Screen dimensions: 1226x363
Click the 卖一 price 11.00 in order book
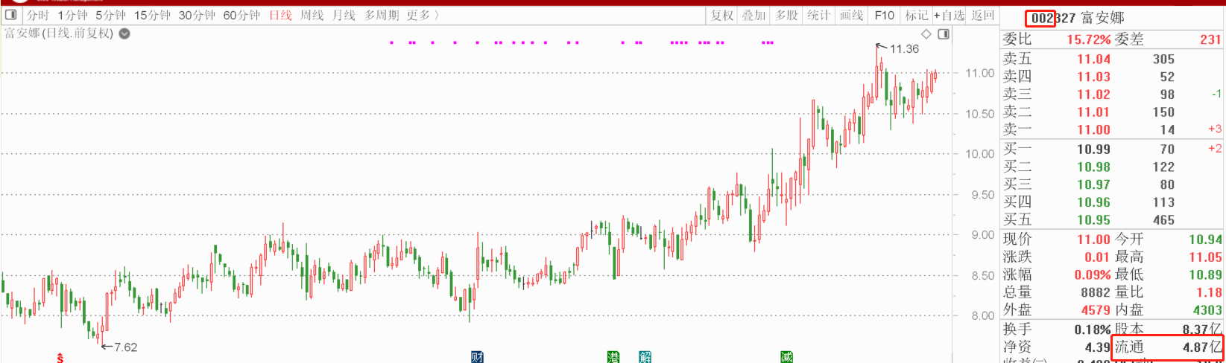(1093, 129)
